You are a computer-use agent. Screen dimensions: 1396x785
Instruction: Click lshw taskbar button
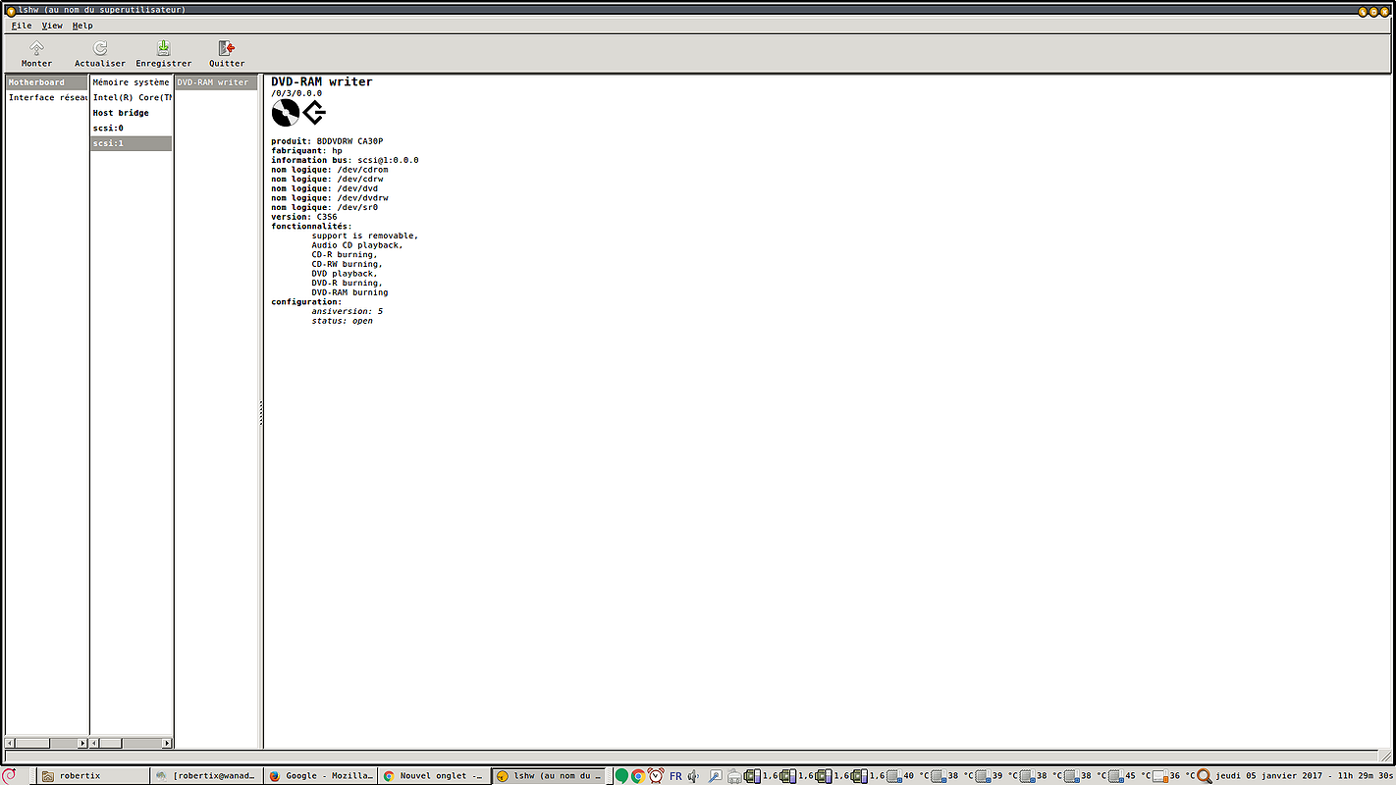point(548,775)
